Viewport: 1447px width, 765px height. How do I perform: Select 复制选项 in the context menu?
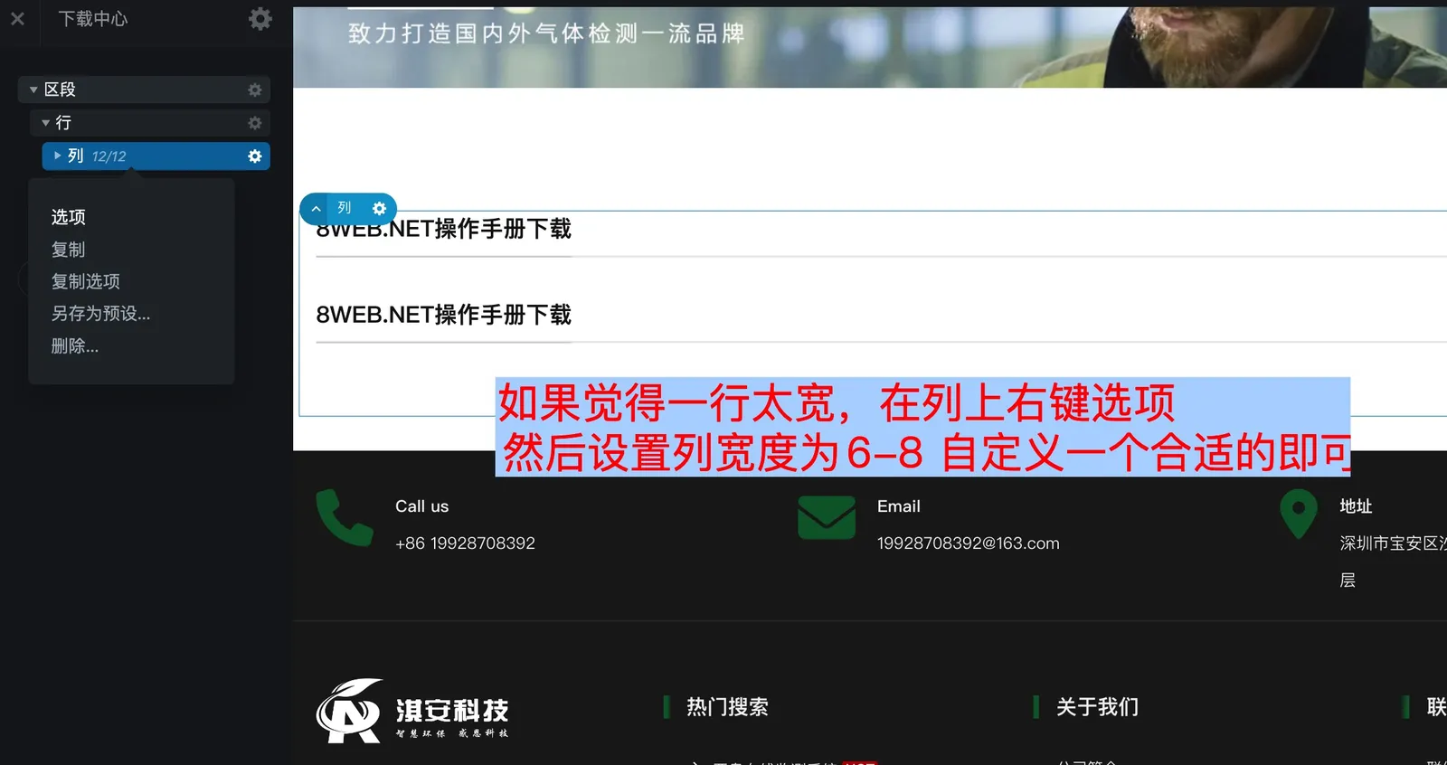[86, 281]
